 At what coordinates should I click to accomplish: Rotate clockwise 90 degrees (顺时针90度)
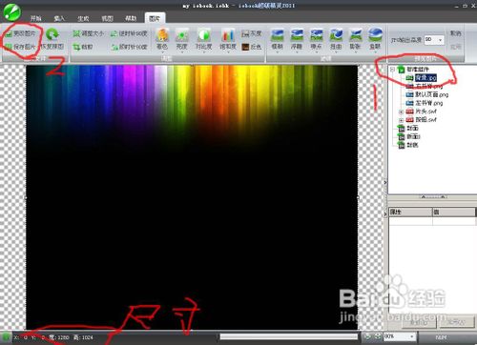[129, 47]
